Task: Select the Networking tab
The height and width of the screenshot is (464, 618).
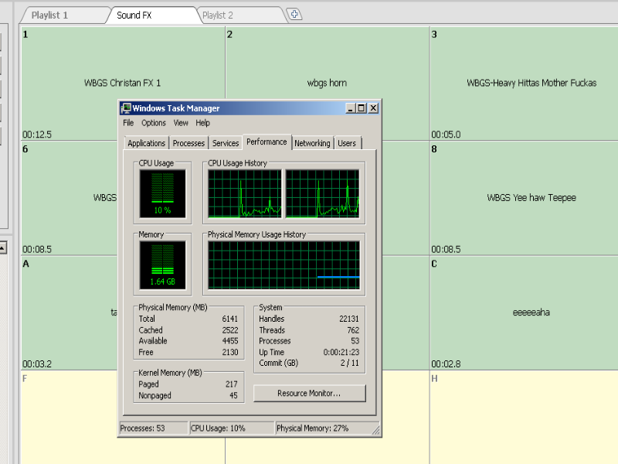Action: click(312, 143)
